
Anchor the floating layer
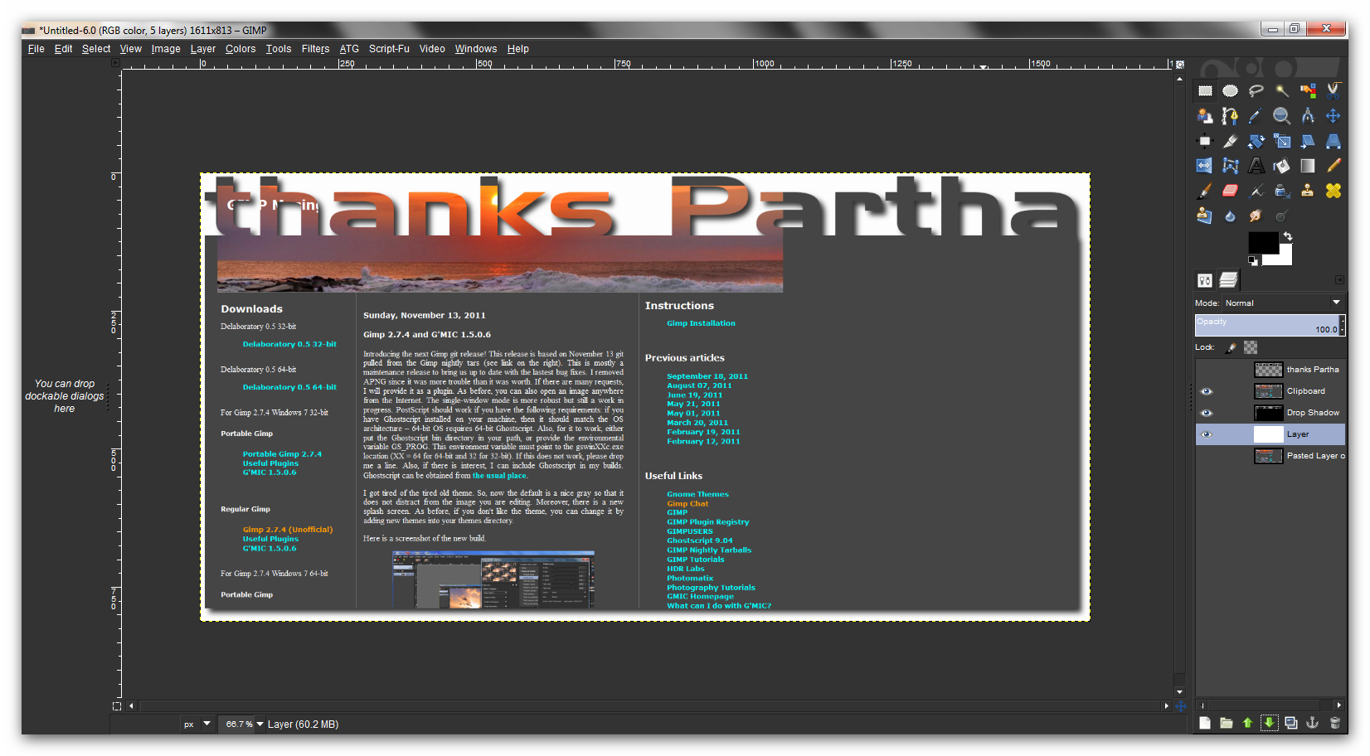tap(1313, 723)
